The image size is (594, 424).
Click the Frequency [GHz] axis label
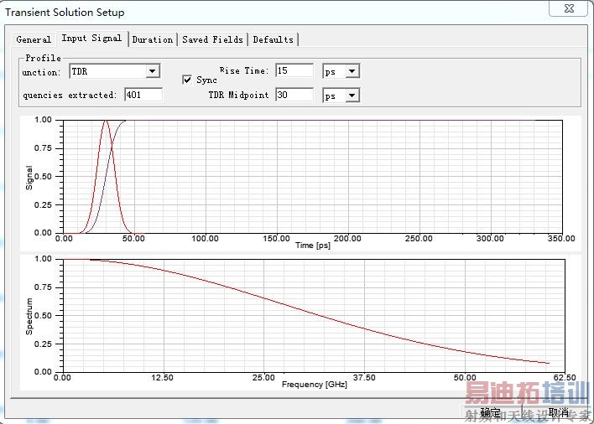point(315,385)
